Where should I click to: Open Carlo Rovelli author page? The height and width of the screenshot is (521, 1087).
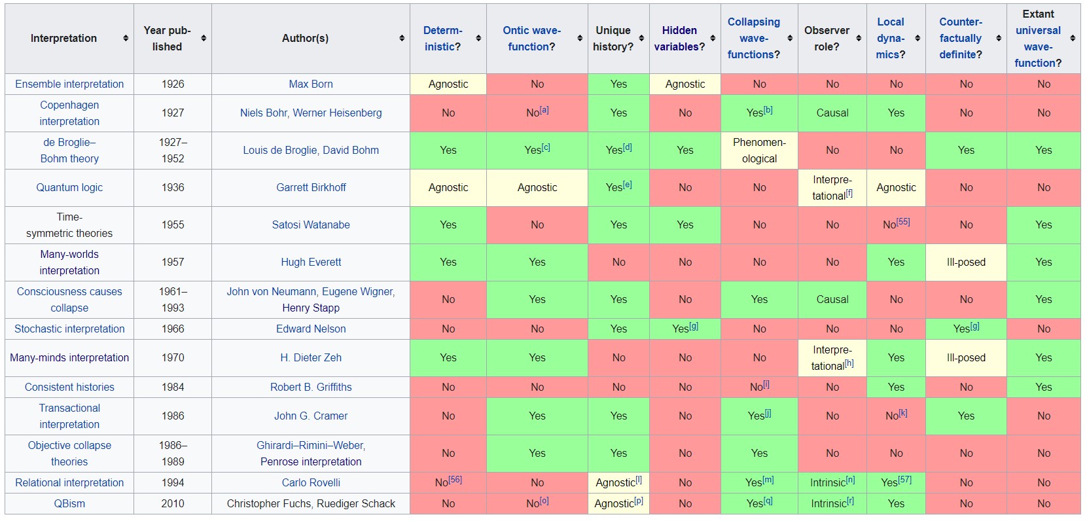[x=311, y=482]
